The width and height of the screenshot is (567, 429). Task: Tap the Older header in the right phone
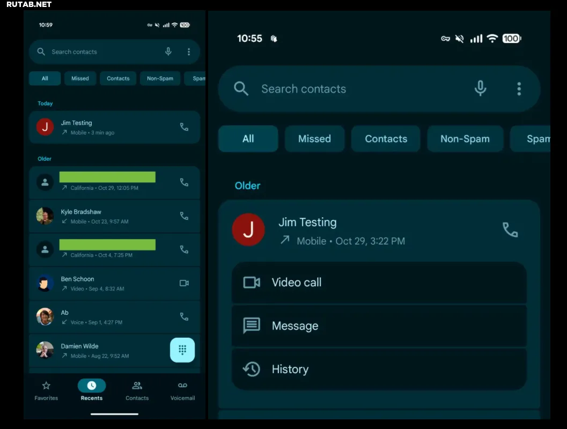[x=247, y=186]
